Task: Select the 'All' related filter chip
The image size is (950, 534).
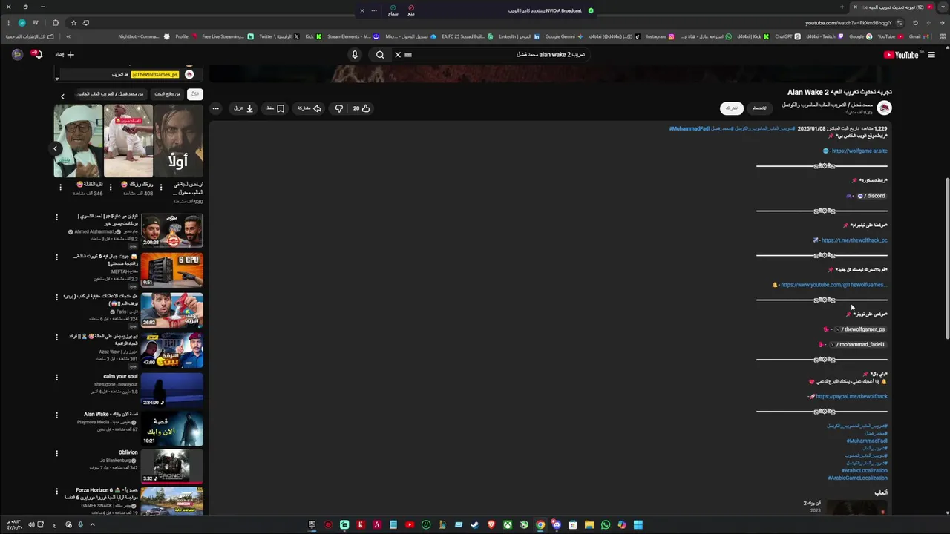Action: point(194,94)
